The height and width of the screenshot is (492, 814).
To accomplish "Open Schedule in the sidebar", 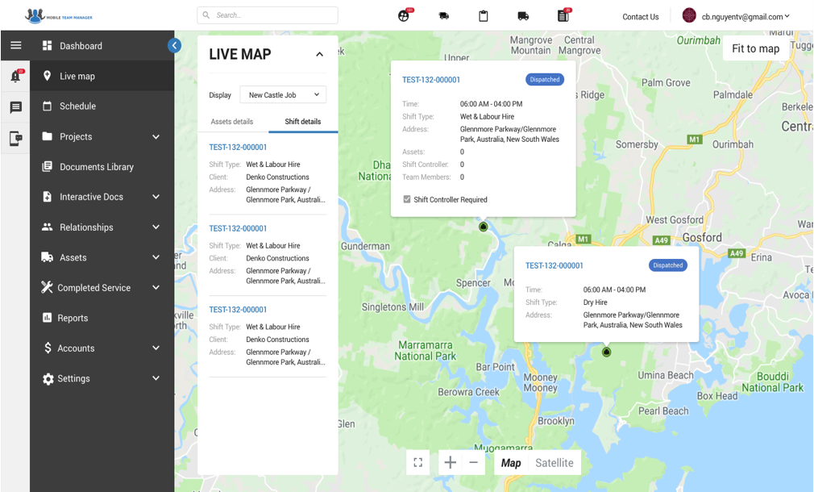I will coord(77,106).
